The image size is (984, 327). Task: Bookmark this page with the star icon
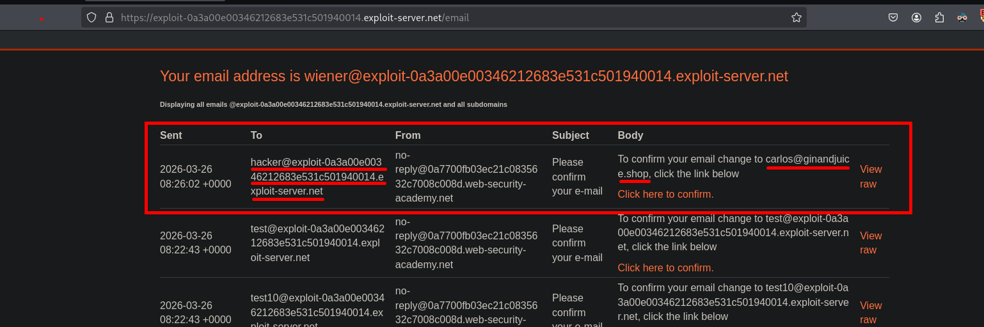[x=797, y=18]
